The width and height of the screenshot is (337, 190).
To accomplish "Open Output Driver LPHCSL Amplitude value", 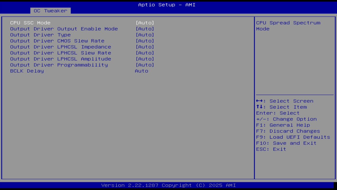I will (x=145, y=59).
